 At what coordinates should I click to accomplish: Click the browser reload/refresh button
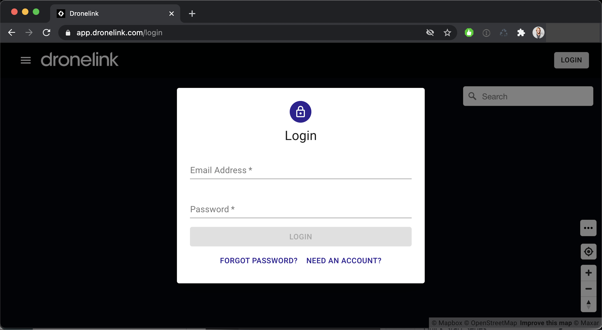click(46, 33)
